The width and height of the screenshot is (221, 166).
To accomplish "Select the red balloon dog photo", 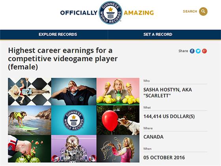I will (x=118, y=120).
